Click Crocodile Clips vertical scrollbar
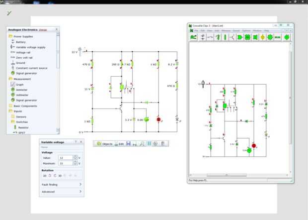 click(x=291, y=97)
